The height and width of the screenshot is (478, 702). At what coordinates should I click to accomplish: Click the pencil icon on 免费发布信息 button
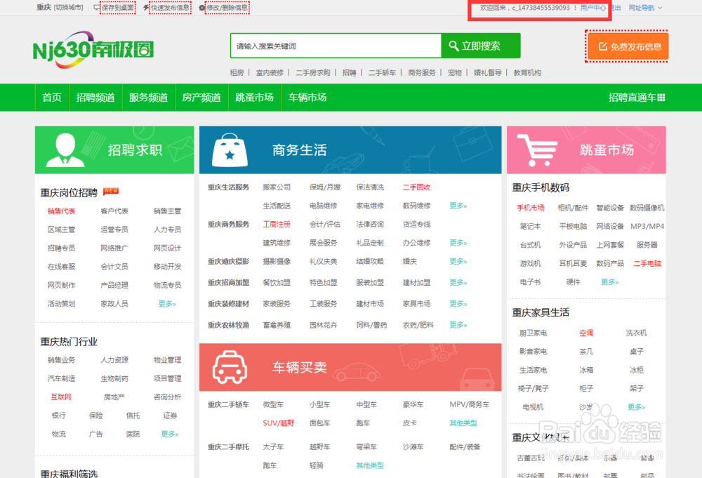pyautogui.click(x=604, y=46)
